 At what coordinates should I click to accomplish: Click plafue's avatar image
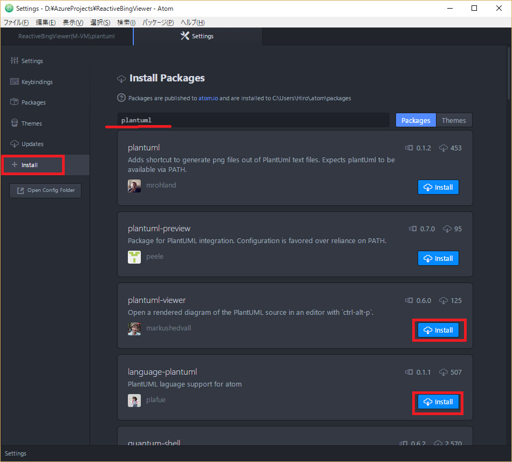click(x=134, y=401)
